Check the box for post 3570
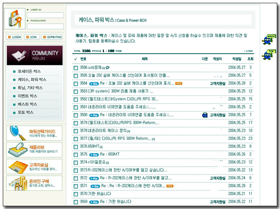280x209 pixels. [75, 194]
